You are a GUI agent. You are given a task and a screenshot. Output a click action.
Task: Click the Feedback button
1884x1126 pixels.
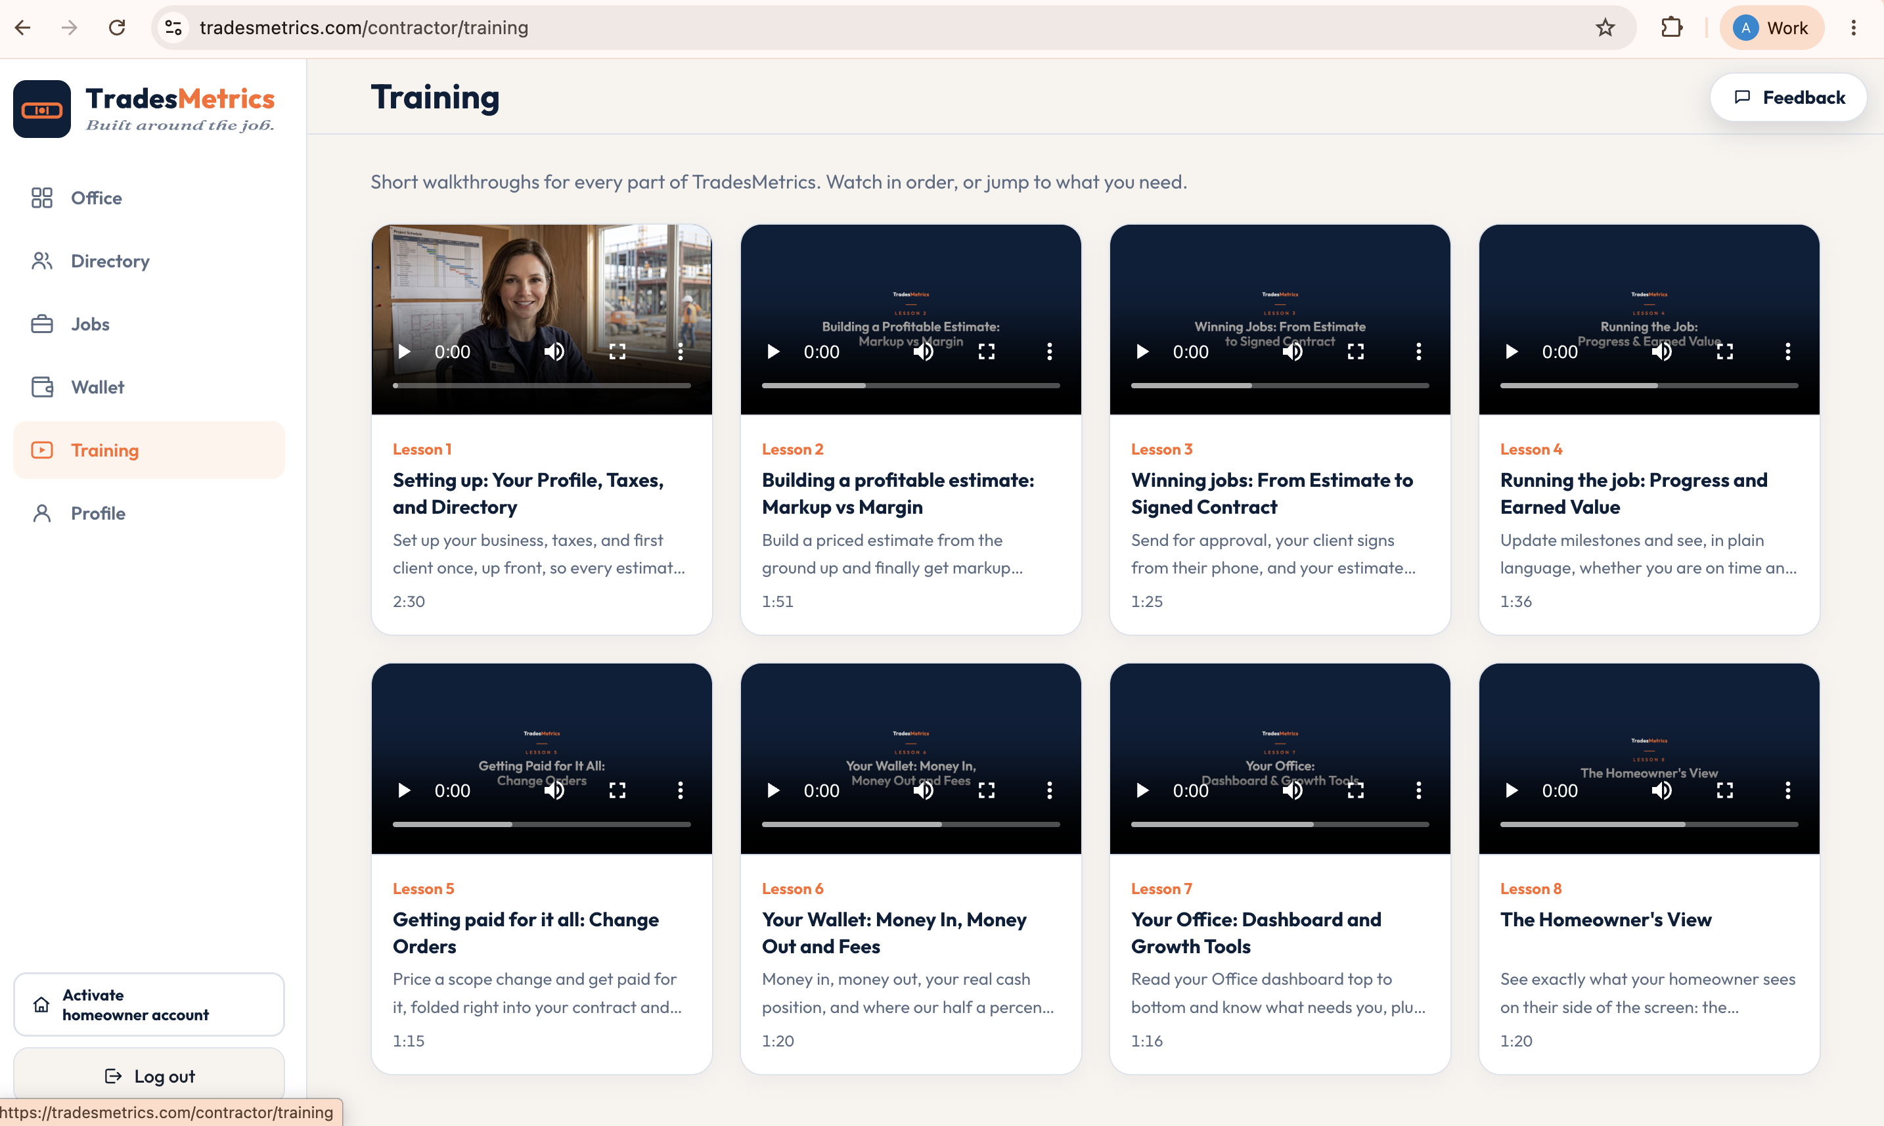tap(1788, 97)
